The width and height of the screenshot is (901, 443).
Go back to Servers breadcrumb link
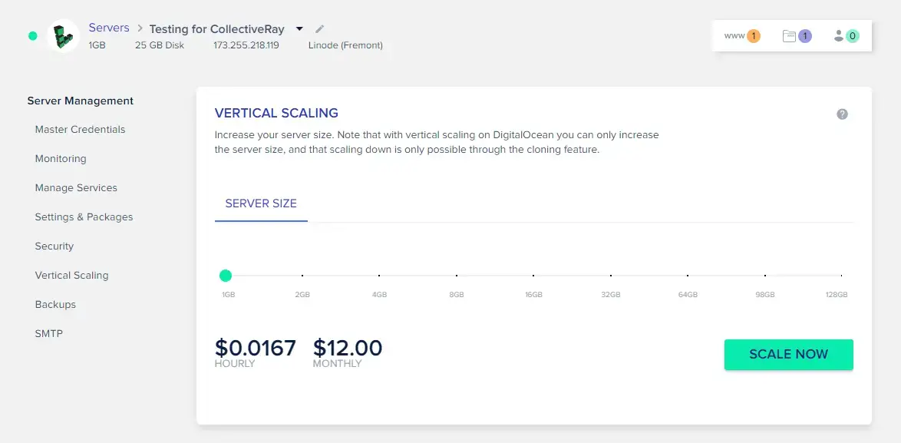pos(109,28)
